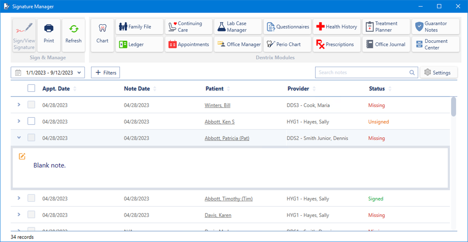The width and height of the screenshot is (468, 242).
Task: Check the box for Abbott, Ken S row
Action: click(x=31, y=122)
